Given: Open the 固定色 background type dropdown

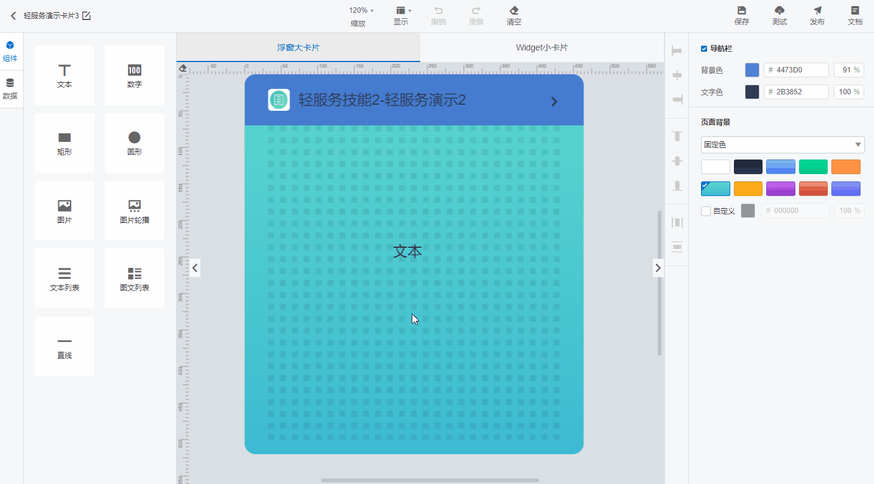Looking at the screenshot, I should 783,145.
